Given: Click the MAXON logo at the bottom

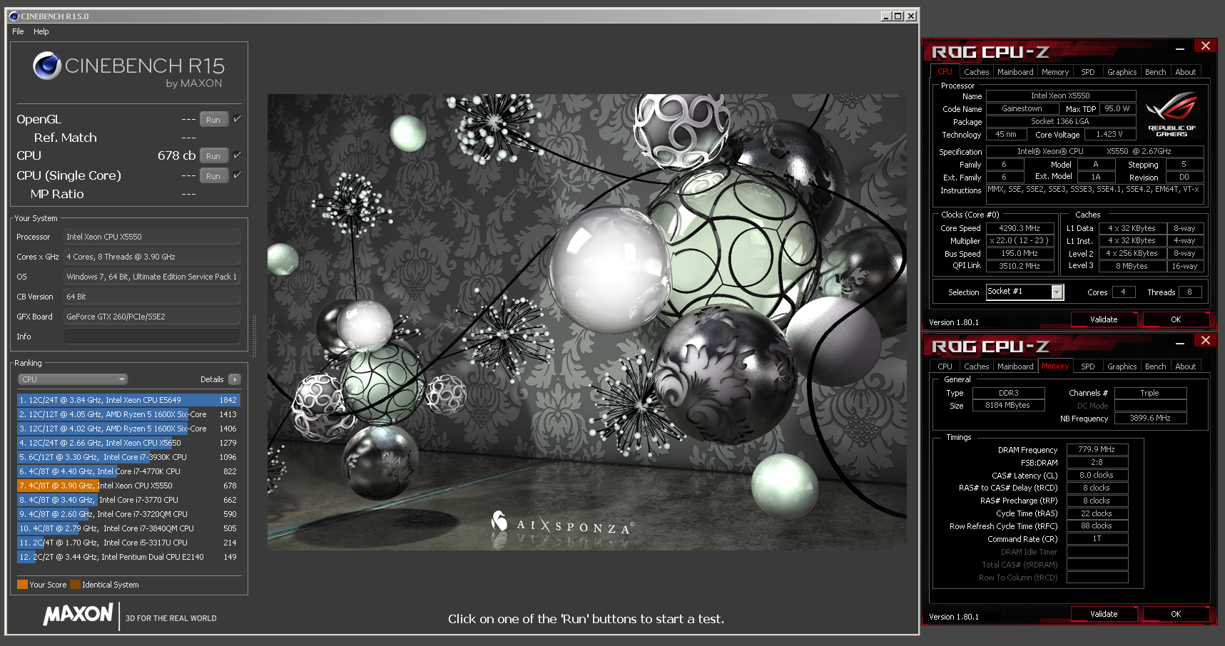Looking at the screenshot, I should click(x=78, y=615).
